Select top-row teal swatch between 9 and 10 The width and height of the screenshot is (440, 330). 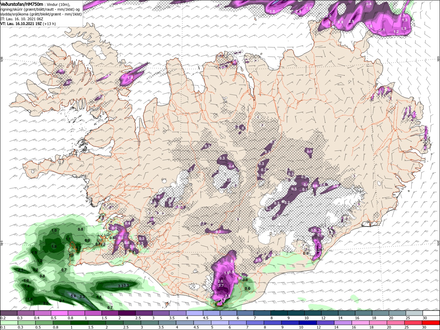[x=296, y=313]
